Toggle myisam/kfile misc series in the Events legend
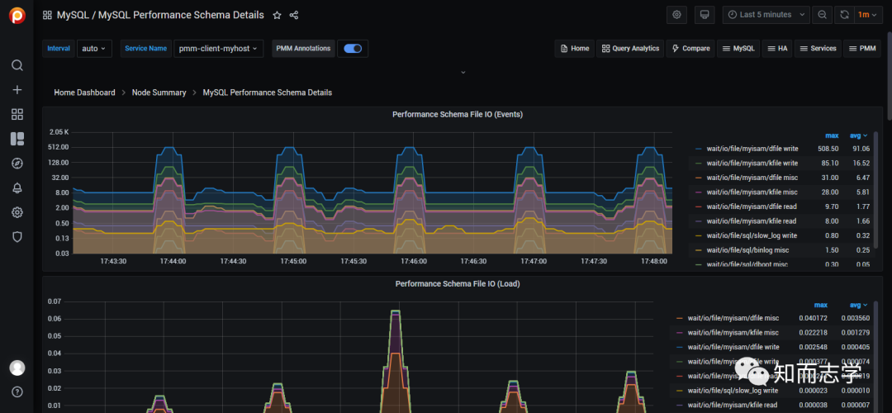This screenshot has height=413, width=892. (x=752, y=192)
